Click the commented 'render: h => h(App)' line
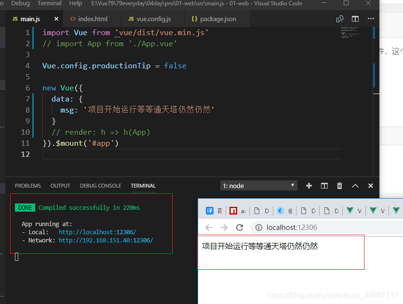The image size is (403, 304). tap(101, 132)
